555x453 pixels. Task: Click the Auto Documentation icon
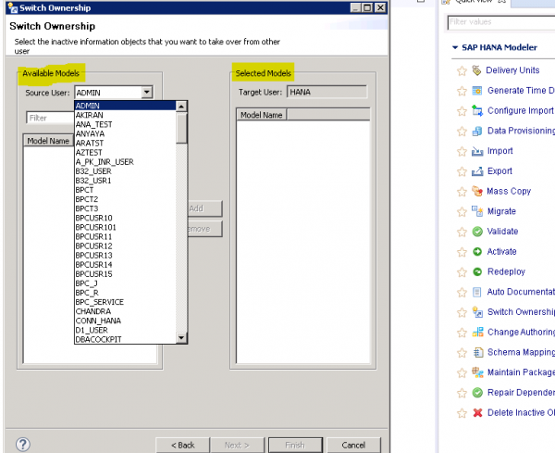tap(476, 292)
